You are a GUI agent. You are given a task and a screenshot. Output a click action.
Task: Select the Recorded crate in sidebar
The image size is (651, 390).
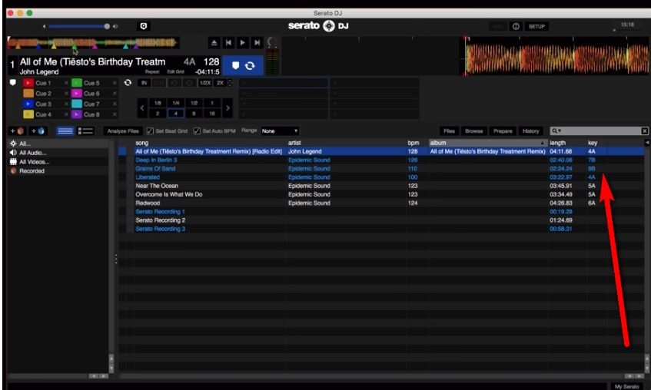click(58, 171)
